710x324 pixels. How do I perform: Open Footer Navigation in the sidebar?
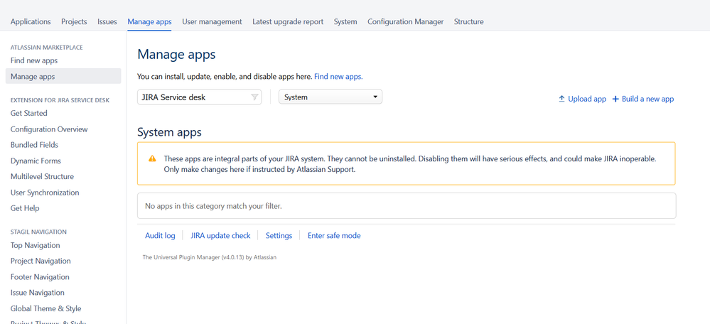tap(40, 277)
